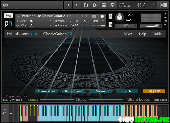Screen dimensions: 170x123
Task: Click the Max voices value field
Action: coord(84,21)
